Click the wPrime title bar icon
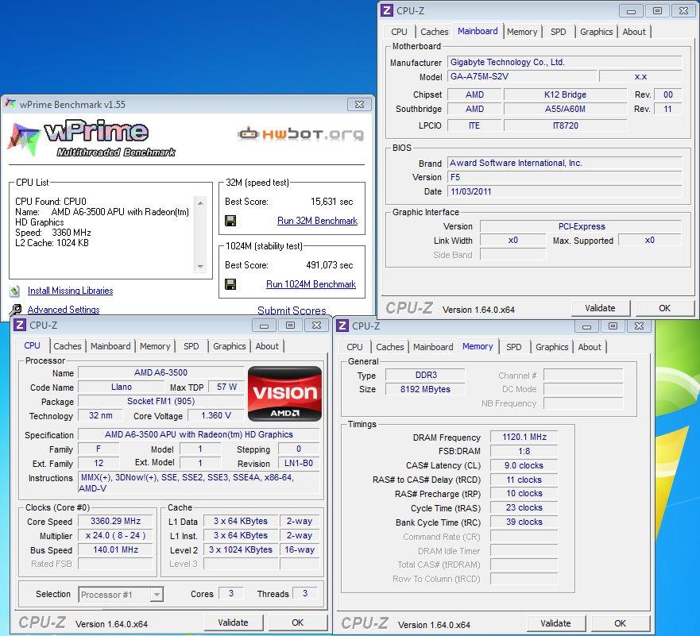The height and width of the screenshot is (636, 700). click(x=10, y=104)
